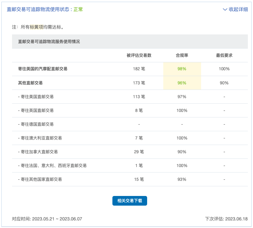Image resolution: width=253 pixels, height=228 pixels.
Task: Click the 合规率 column header
Action: (182, 55)
